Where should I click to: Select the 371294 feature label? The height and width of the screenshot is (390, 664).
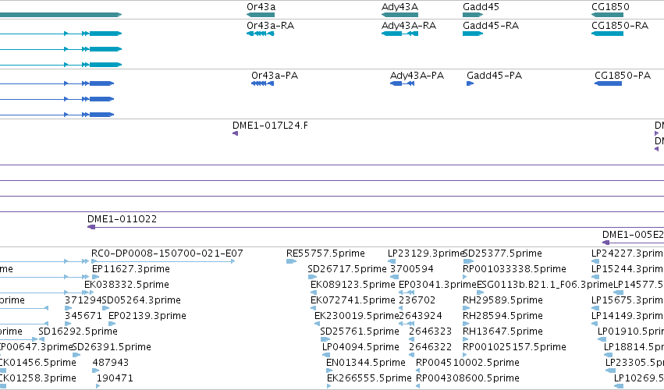(83, 300)
